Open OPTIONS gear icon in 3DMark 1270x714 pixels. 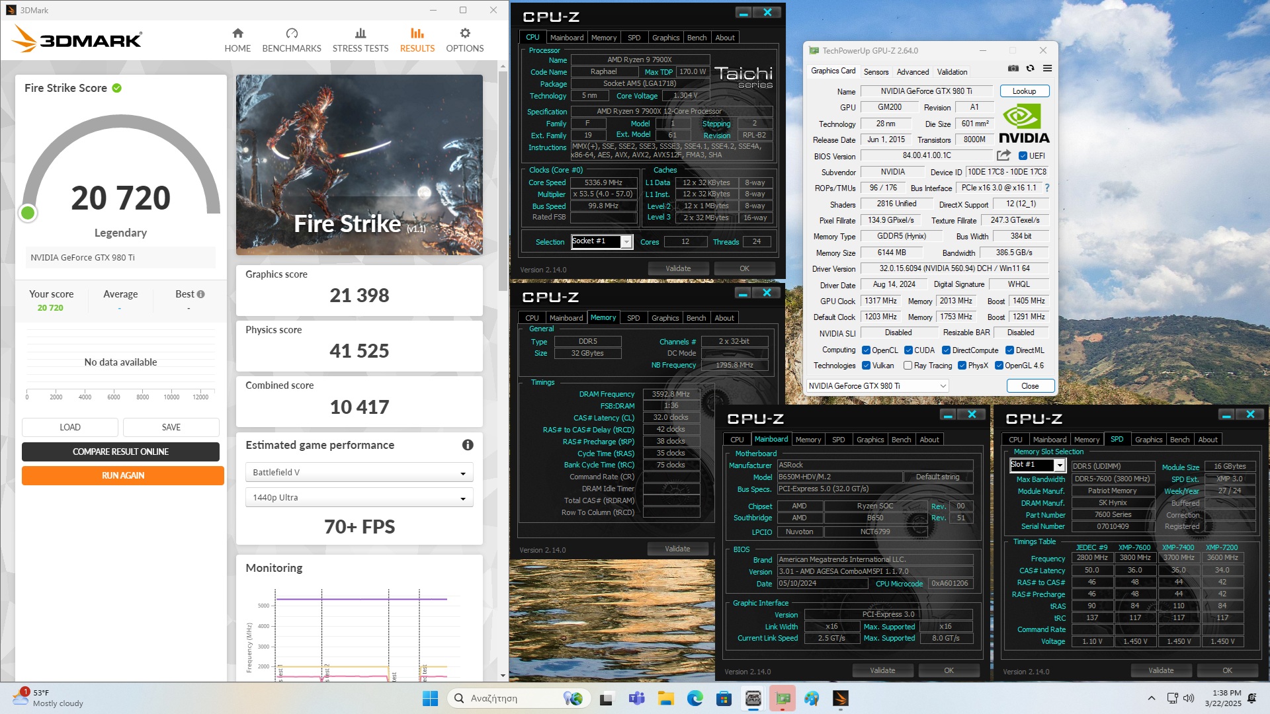click(465, 33)
